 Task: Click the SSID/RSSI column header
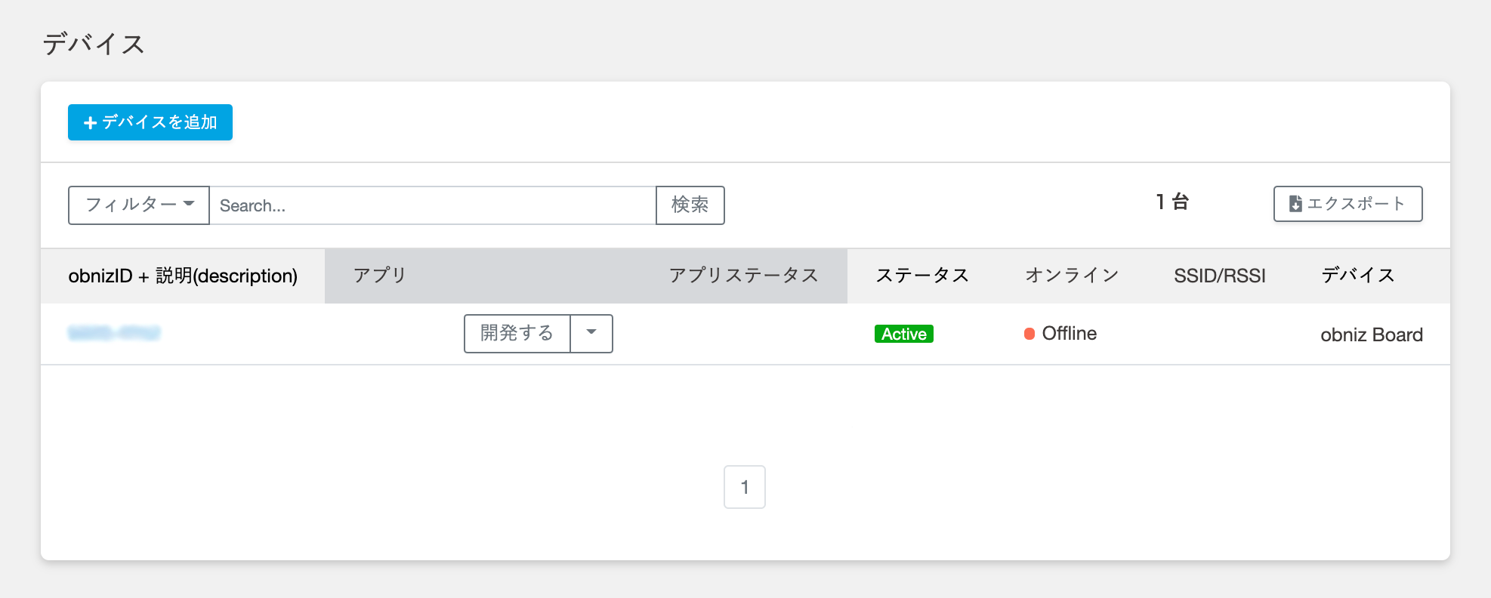(x=1220, y=276)
